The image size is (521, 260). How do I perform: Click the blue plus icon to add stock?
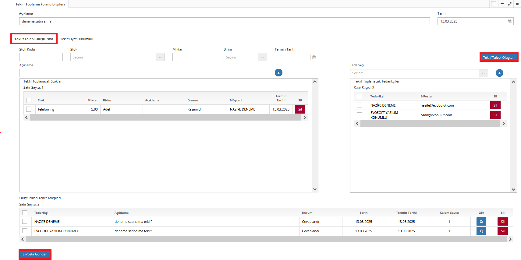tap(278, 73)
